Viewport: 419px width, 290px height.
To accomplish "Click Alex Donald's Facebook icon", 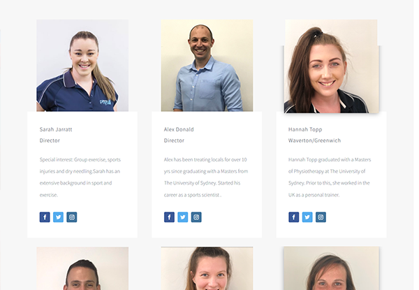I will pos(169,217).
